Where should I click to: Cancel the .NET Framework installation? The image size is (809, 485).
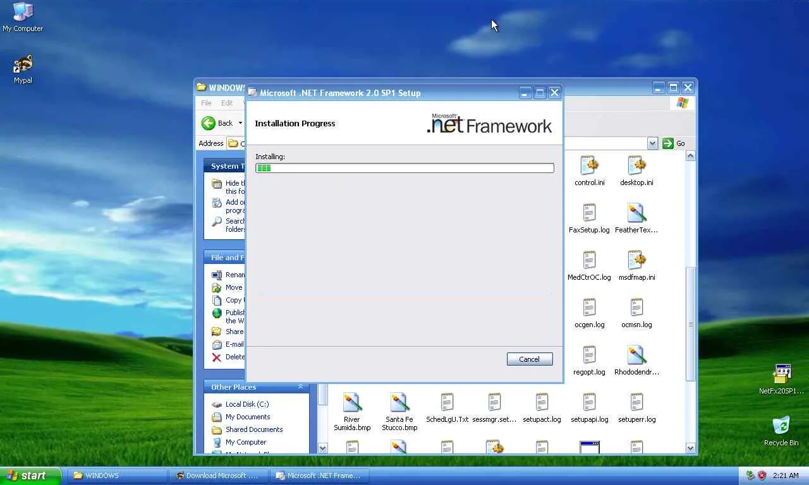click(x=530, y=359)
